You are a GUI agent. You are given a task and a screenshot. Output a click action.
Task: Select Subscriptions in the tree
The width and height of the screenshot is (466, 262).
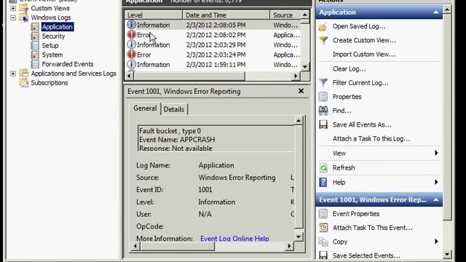[x=50, y=82]
